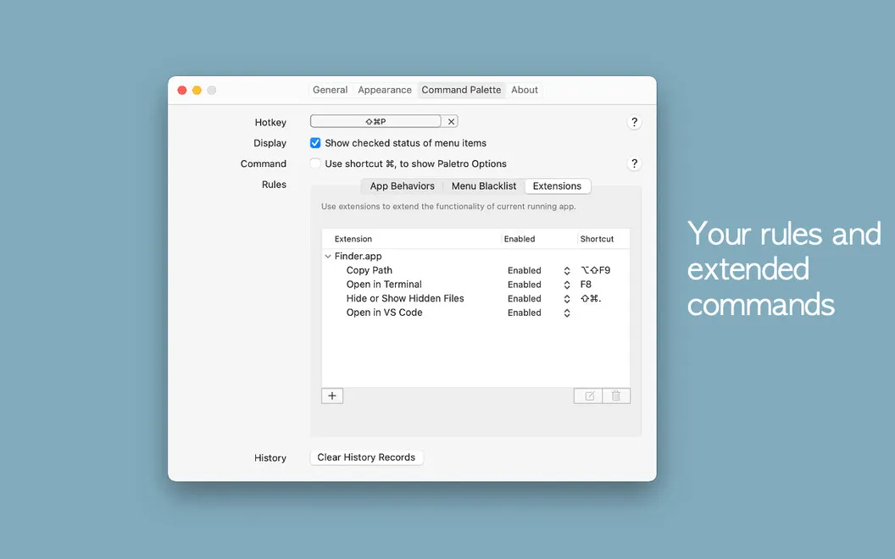Viewport: 895px width, 559px height.
Task: Click the delete extension trash icon
Action: (x=616, y=396)
